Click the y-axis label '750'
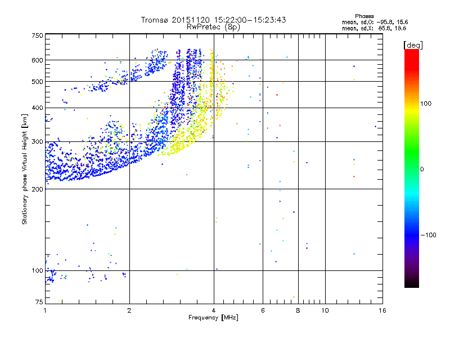The image size is (450, 338). click(37, 35)
